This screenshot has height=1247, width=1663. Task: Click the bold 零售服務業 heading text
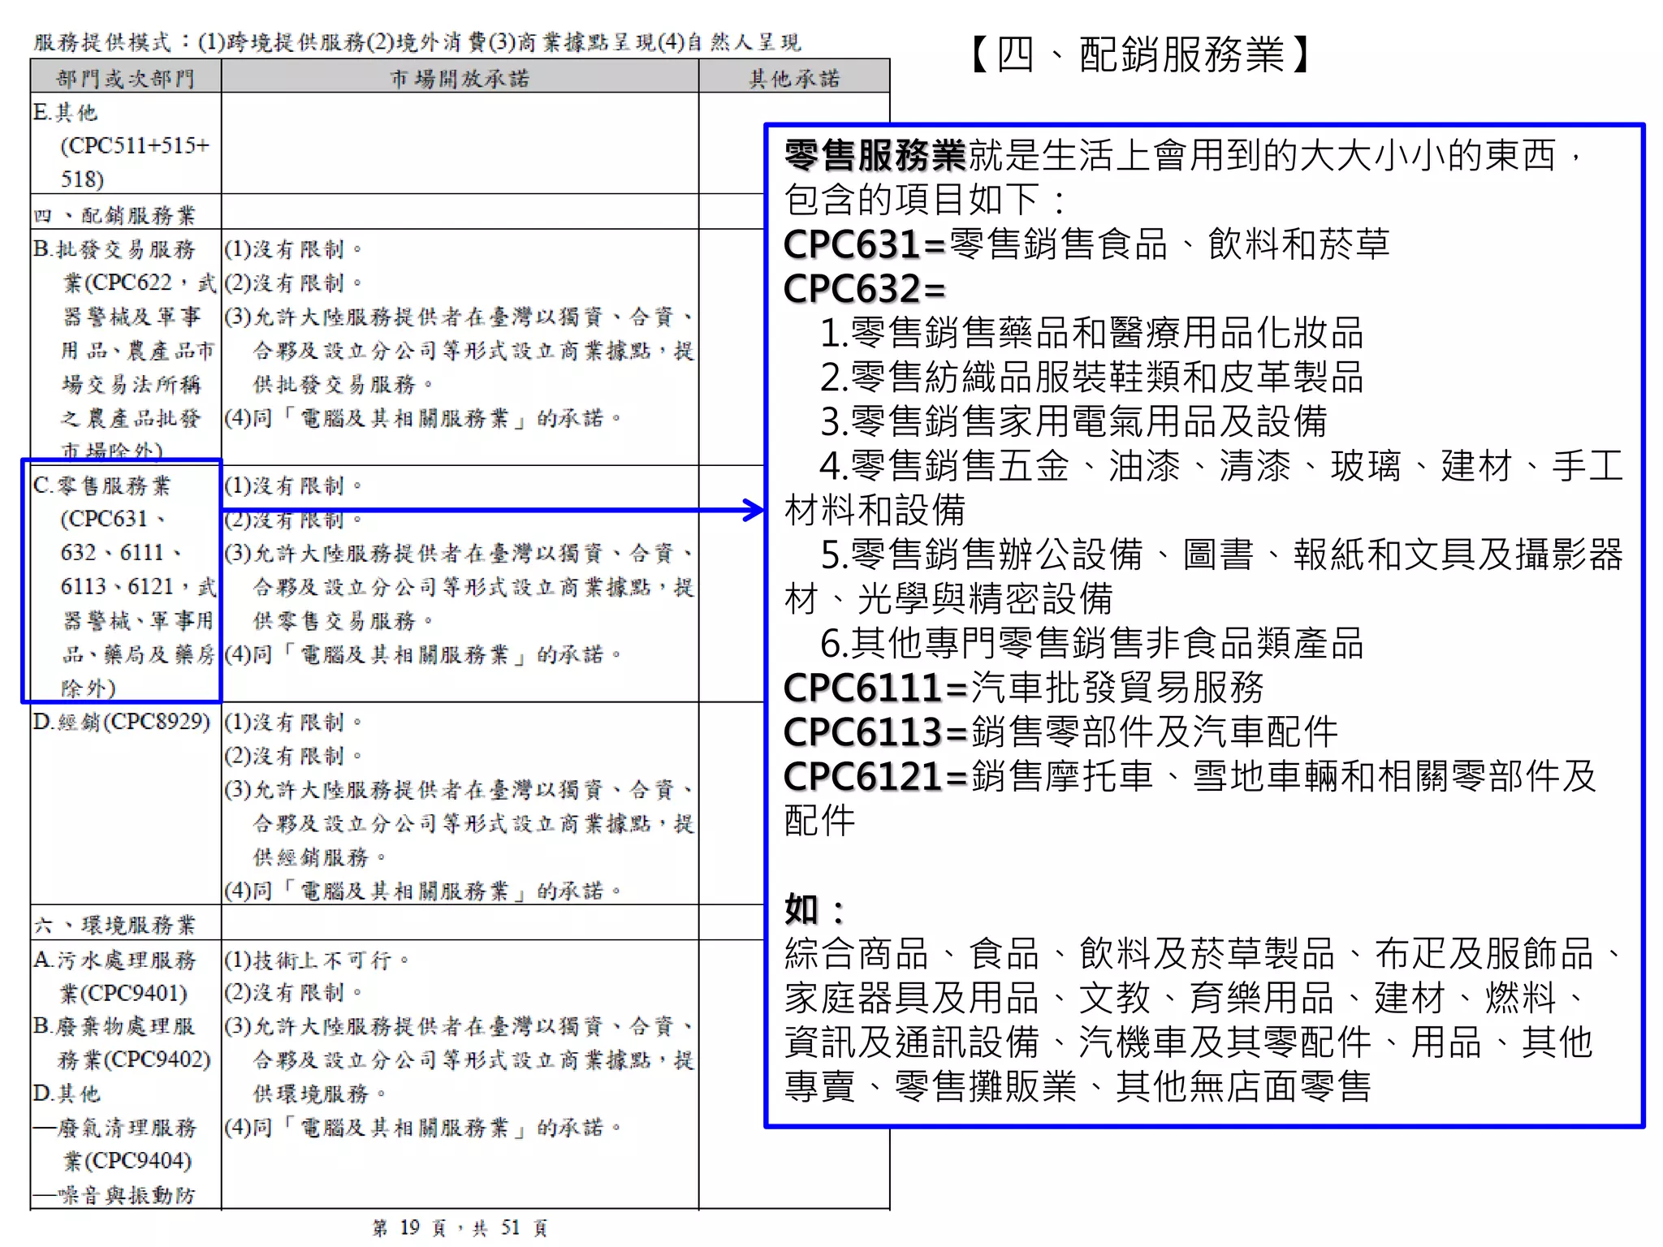[875, 155]
